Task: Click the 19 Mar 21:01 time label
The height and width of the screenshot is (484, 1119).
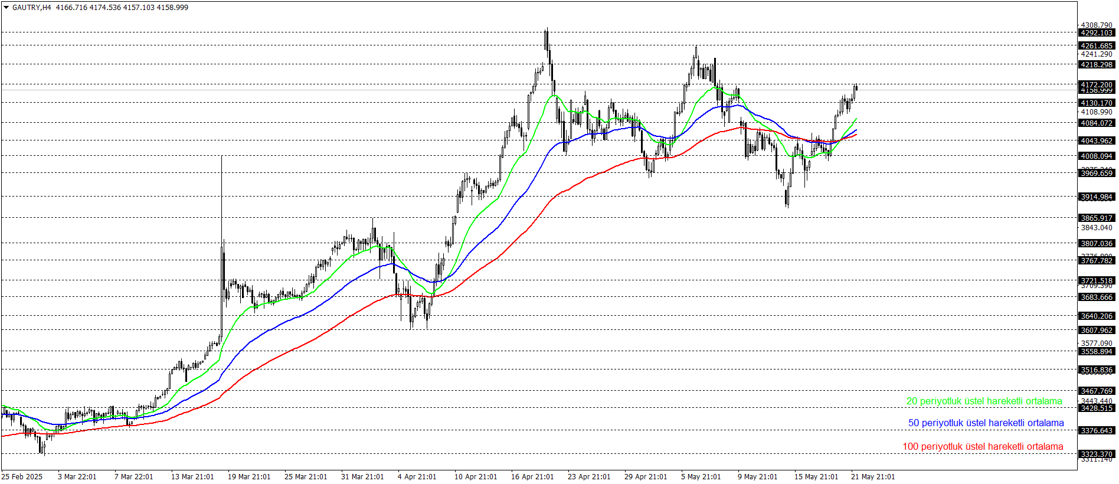Action: pos(249,477)
